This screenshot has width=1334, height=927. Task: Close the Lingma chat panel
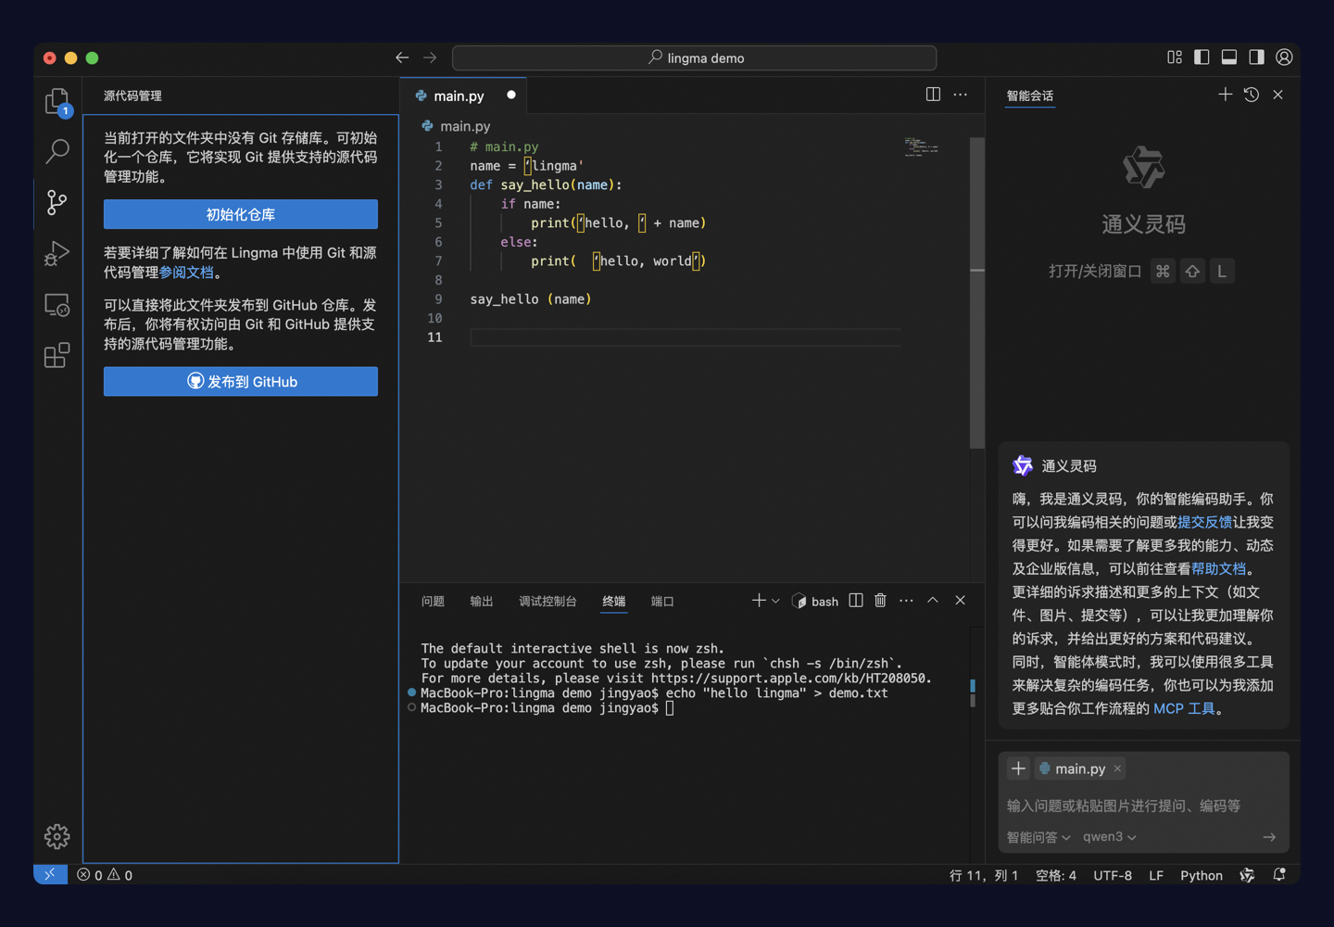point(1278,95)
